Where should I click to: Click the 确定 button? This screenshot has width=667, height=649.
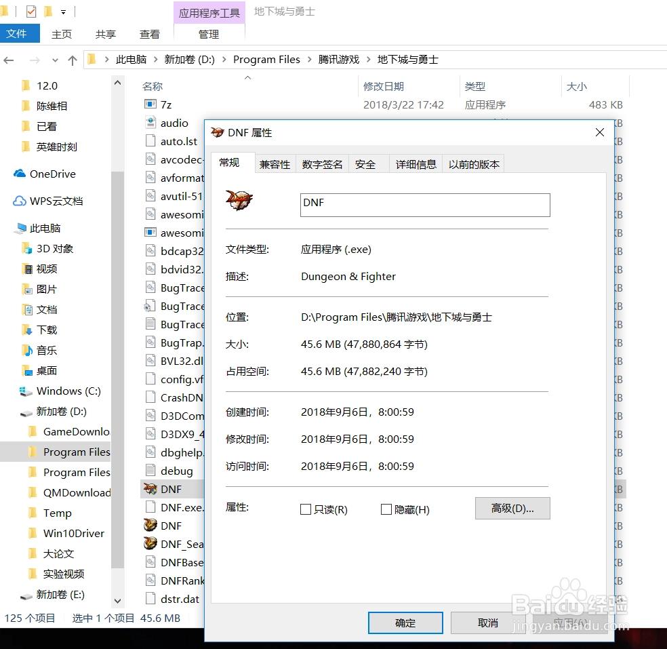tap(405, 623)
